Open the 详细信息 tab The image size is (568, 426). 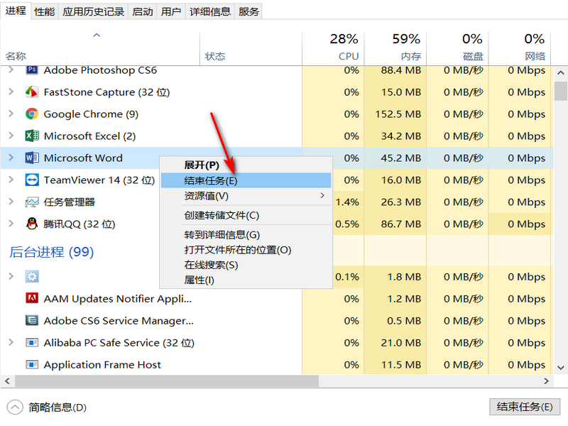(x=210, y=11)
